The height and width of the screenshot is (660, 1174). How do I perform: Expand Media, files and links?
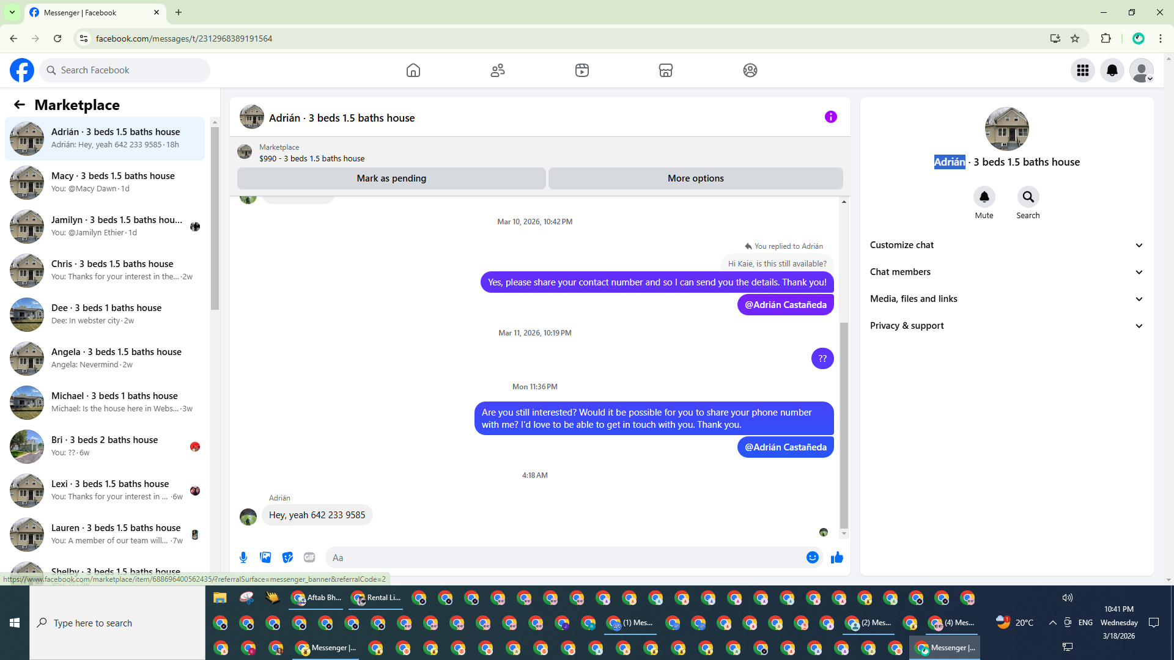1006,299
